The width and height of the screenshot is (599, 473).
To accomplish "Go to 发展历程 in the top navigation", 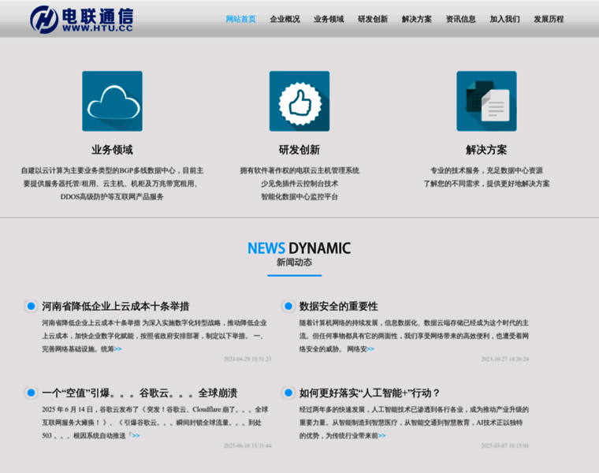I will tap(549, 19).
